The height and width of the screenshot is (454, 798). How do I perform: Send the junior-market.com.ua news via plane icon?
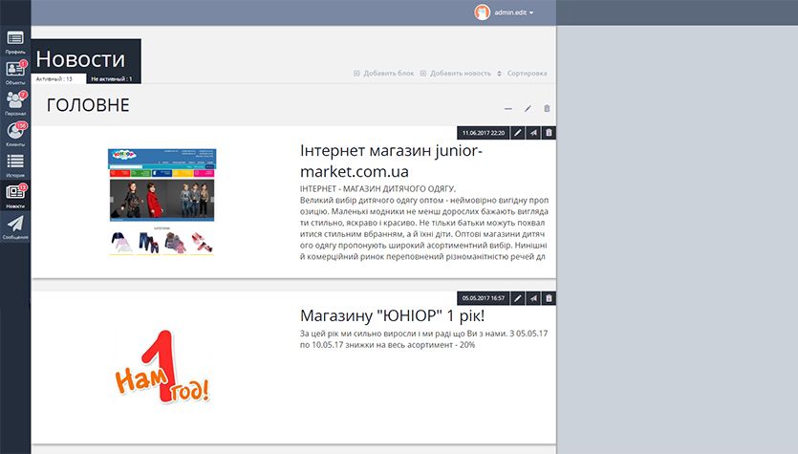533,133
